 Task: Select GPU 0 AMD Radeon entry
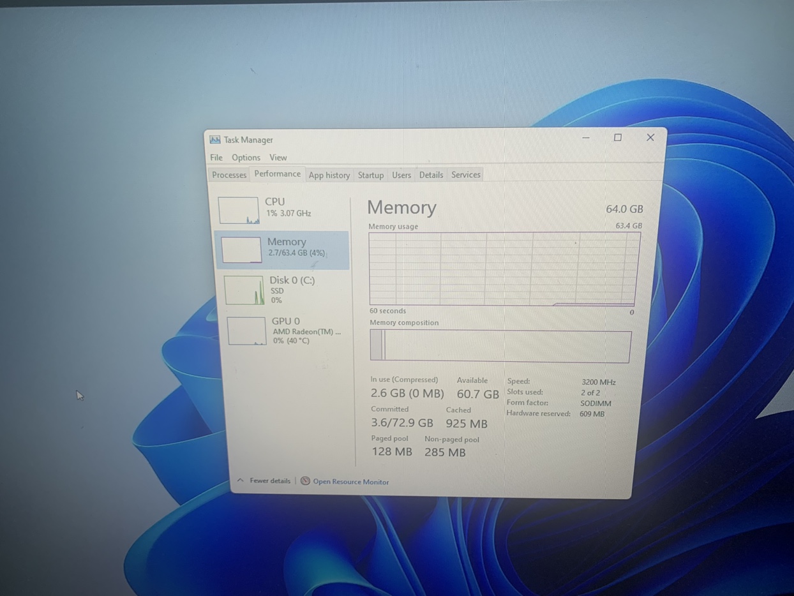point(286,331)
